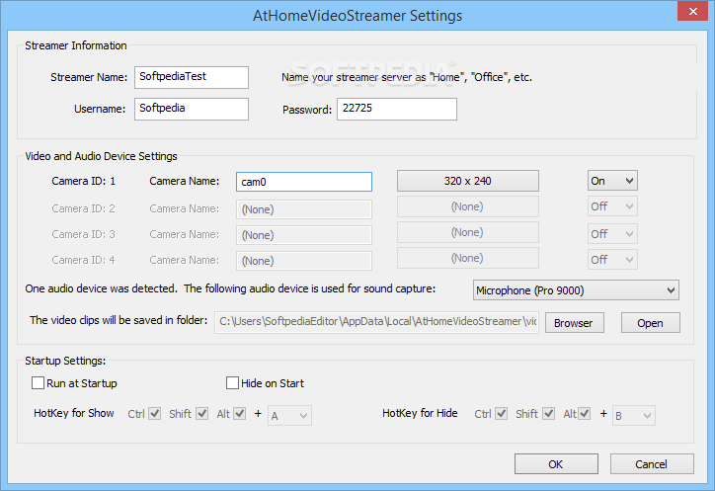This screenshot has height=491, width=715.
Task: Open the video clips folder
Action: 650,323
